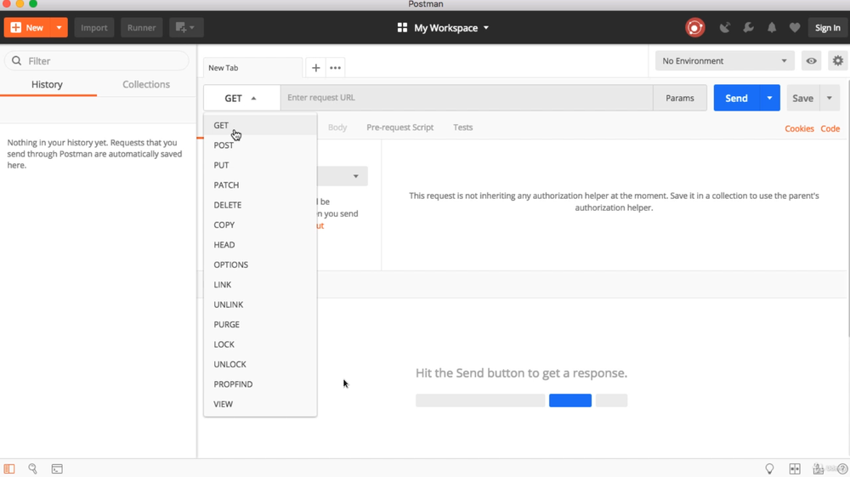Expand the Send button dropdown arrow
Screen dimensions: 850x477
pos(769,98)
